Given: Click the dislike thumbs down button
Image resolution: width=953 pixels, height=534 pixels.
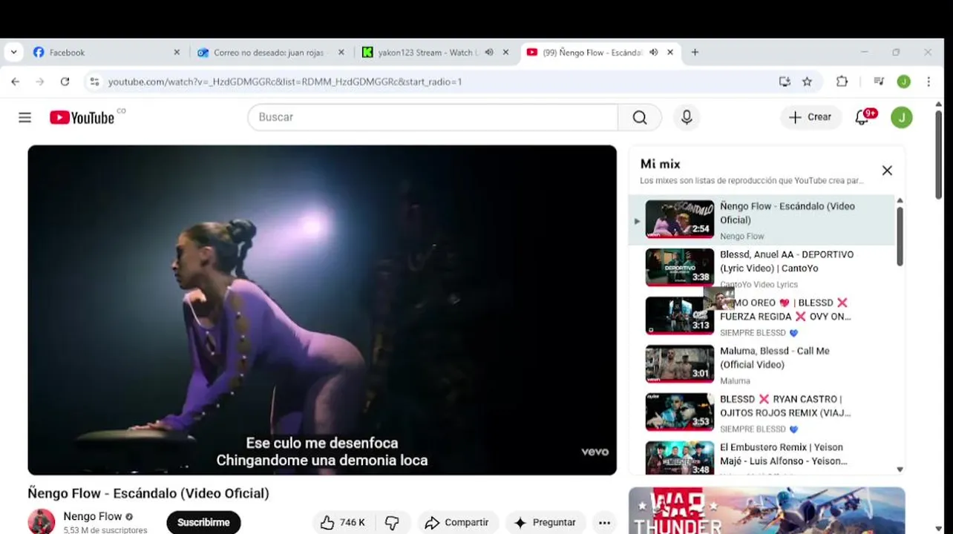Looking at the screenshot, I should tap(393, 523).
